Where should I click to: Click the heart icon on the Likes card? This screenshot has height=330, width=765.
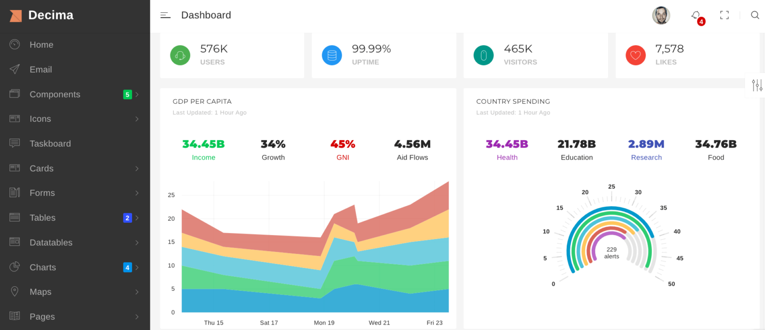[x=636, y=55]
